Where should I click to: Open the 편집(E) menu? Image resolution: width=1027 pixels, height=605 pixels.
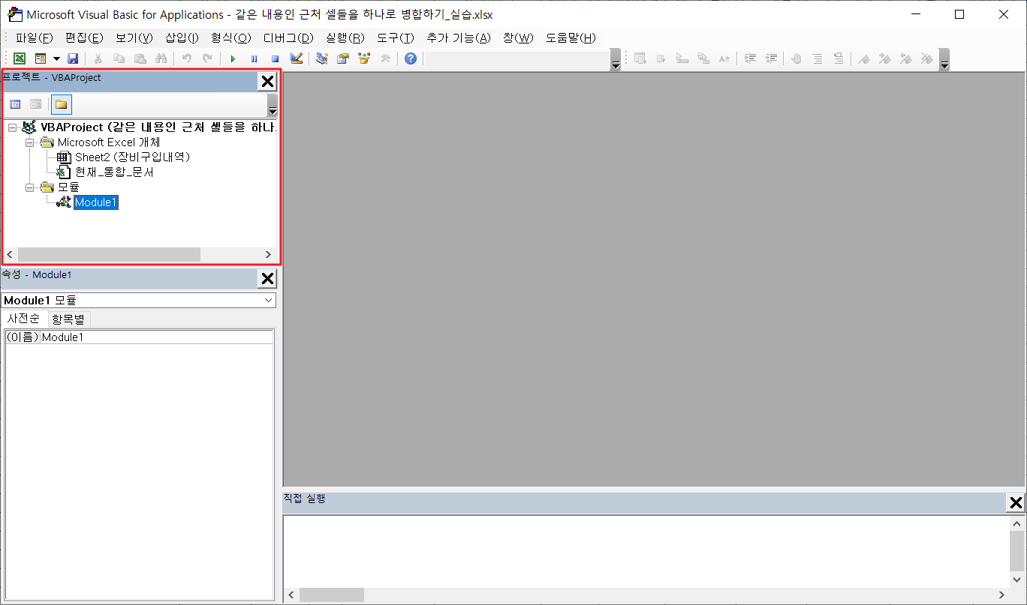[84, 38]
